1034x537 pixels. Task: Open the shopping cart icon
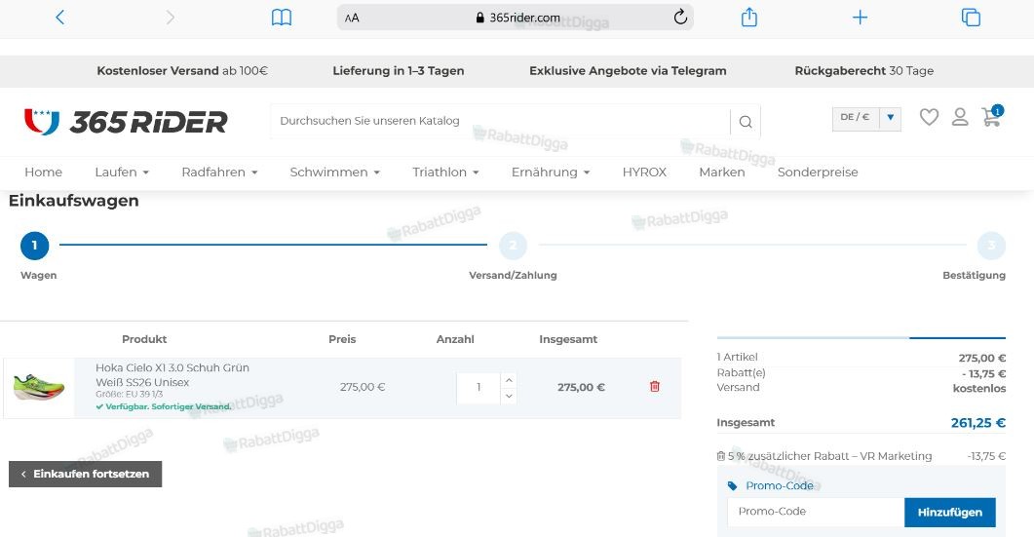point(991,117)
